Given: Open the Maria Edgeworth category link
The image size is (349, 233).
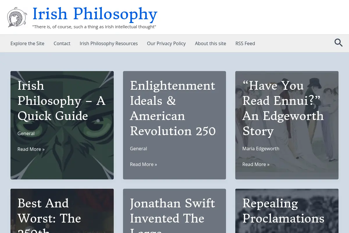Looking at the screenshot, I should pyautogui.click(x=261, y=149).
